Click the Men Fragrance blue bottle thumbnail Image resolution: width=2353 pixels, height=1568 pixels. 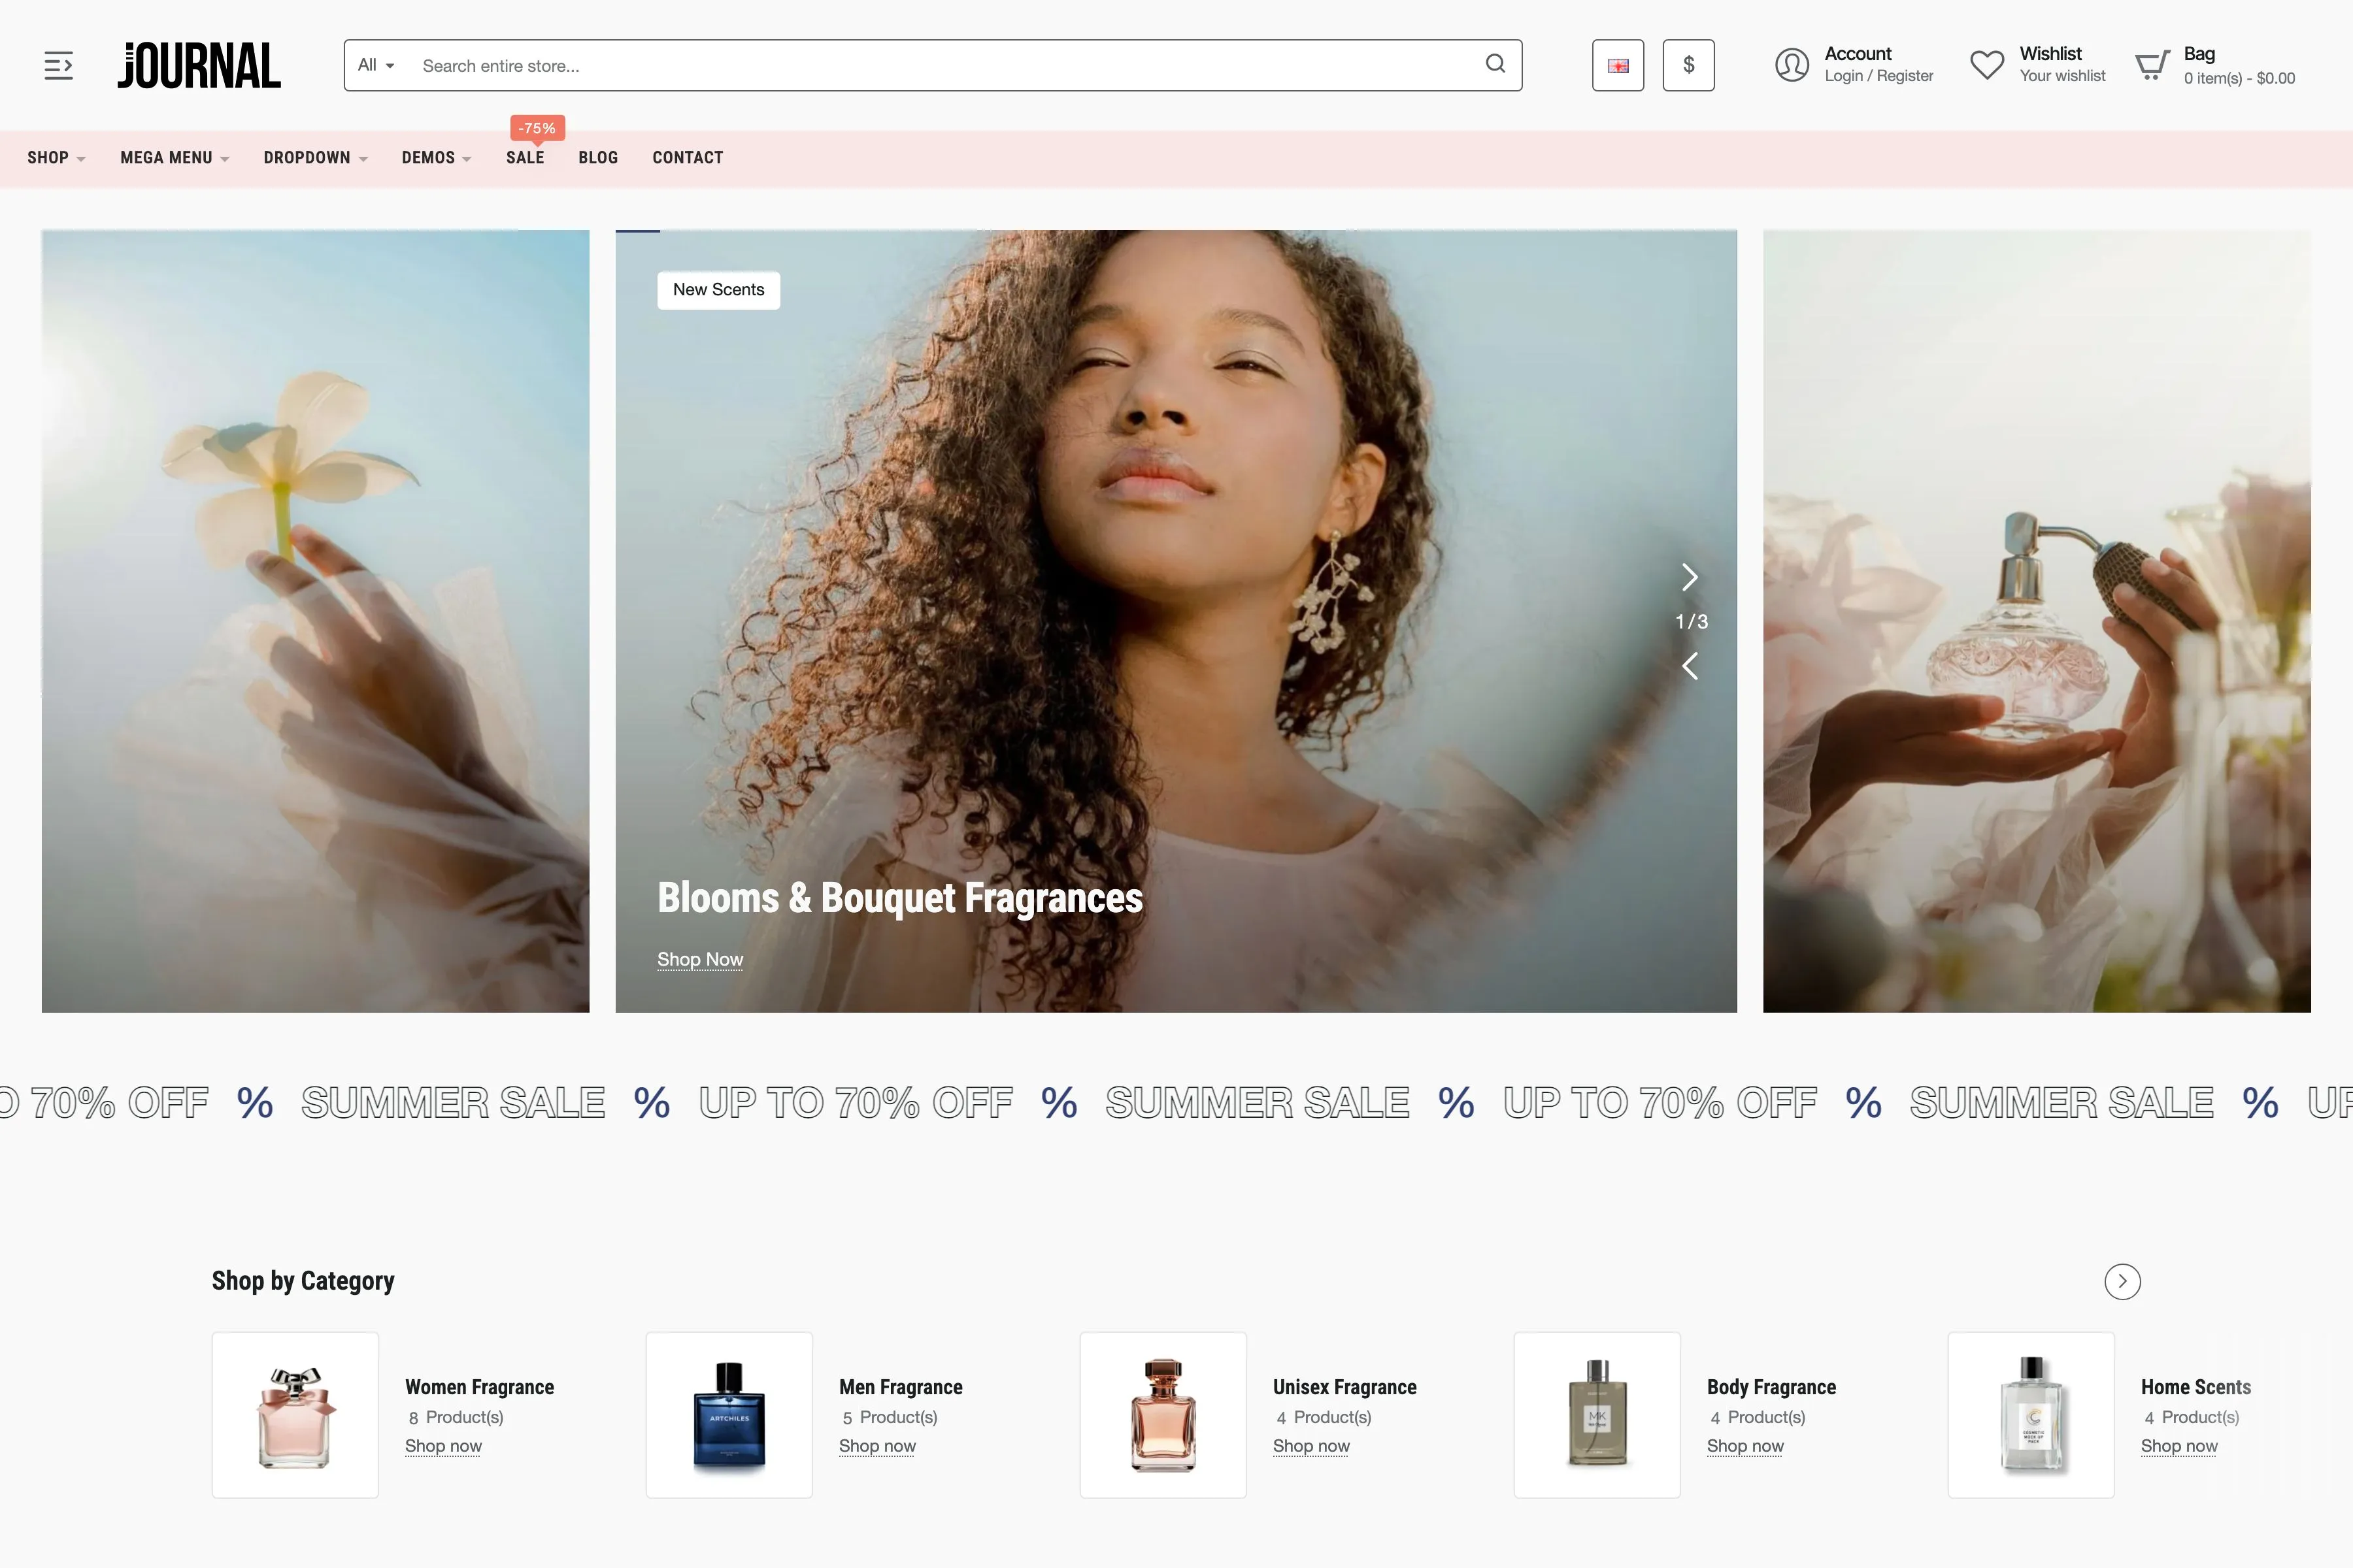[x=729, y=1415]
